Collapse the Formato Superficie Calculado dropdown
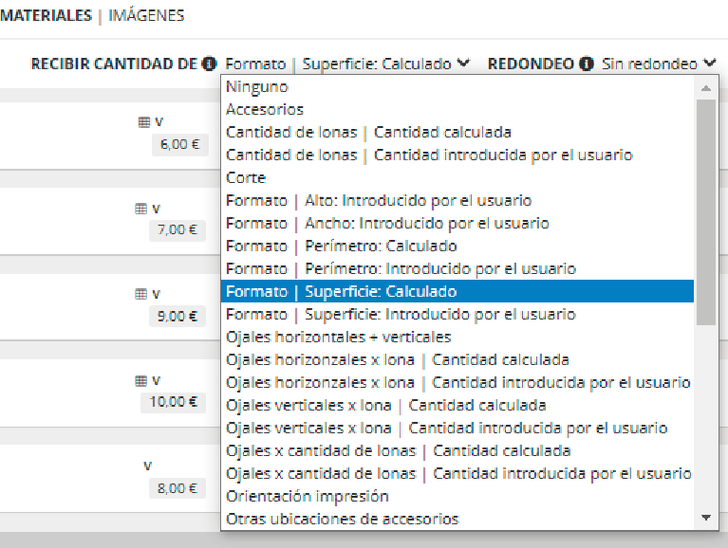 (347, 64)
